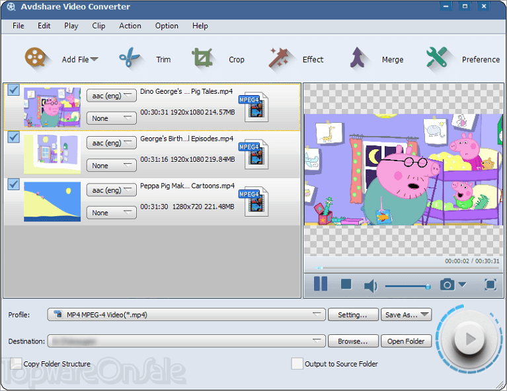Open the Add File dropdown arrow
This screenshot has height=391, width=507.
point(94,59)
